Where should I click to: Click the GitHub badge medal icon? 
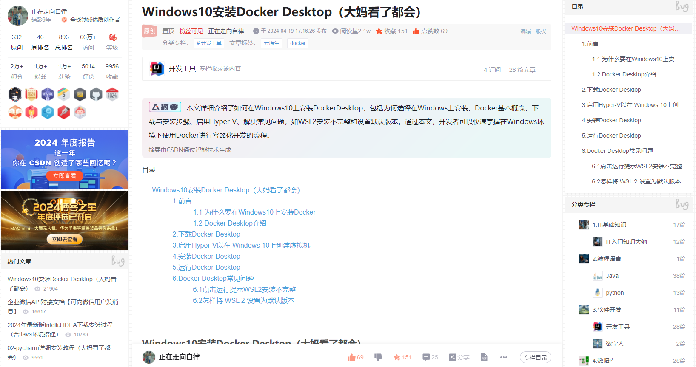point(96,94)
